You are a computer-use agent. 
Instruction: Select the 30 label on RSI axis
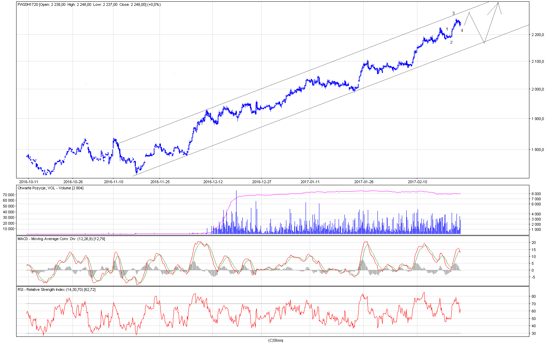(x=534, y=333)
